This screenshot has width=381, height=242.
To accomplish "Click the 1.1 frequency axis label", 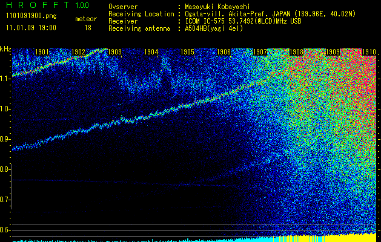I will click(5, 79).
